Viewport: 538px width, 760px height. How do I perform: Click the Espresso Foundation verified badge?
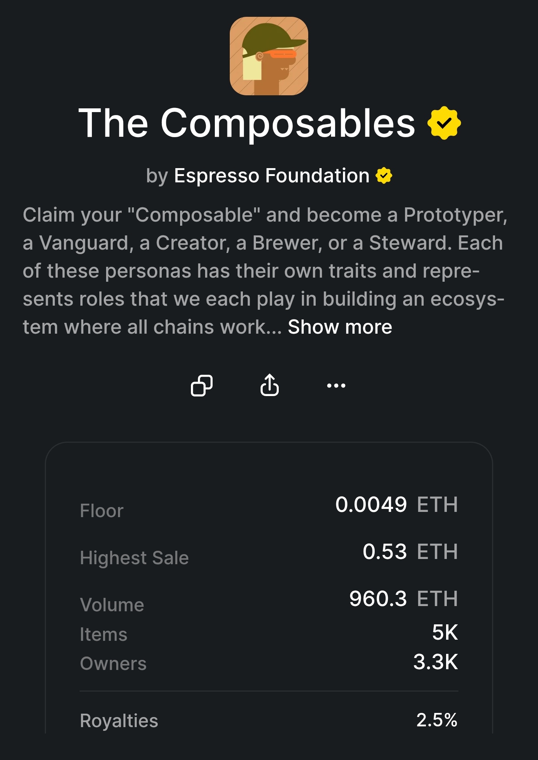pos(384,176)
